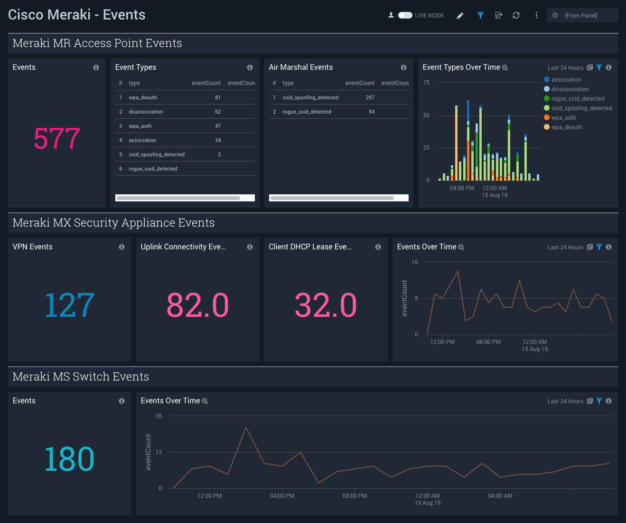Click the filter icon on Event Types Over Time panel

598,67
